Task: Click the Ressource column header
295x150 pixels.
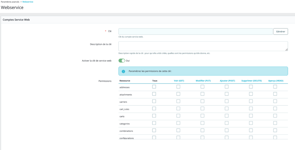Action: 125,81
